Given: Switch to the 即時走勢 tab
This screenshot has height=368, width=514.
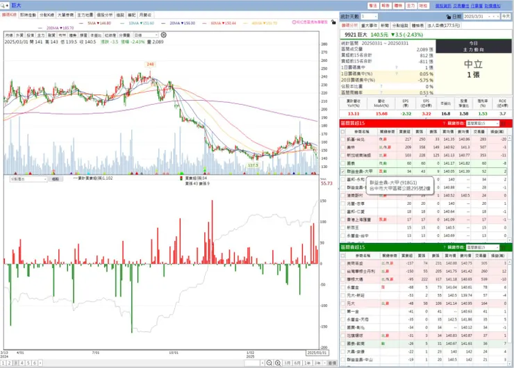Looking at the screenshot, I should click(x=28, y=15).
